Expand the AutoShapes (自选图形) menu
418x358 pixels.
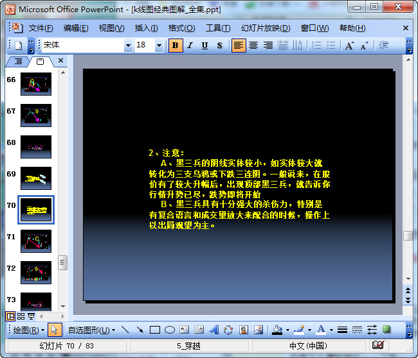coord(92,330)
